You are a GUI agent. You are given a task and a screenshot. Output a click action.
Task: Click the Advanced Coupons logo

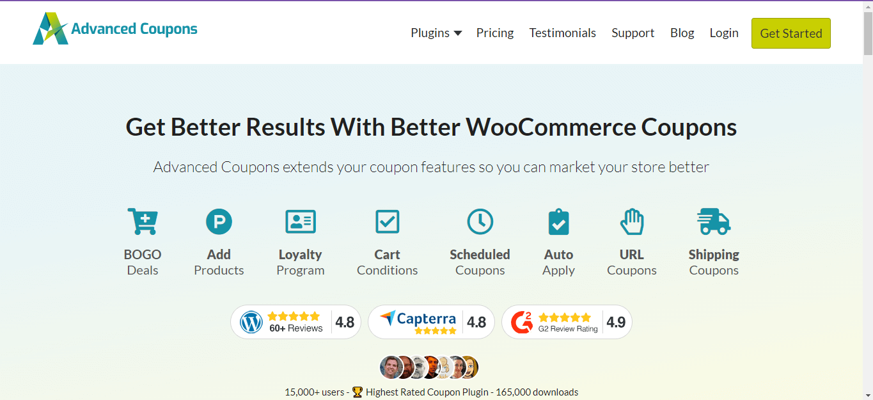point(115,29)
